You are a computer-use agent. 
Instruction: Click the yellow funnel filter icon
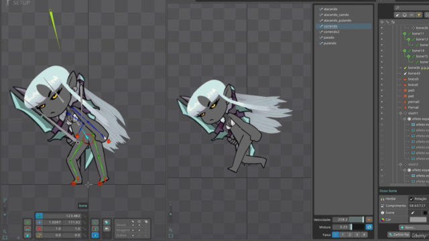(418, 15)
